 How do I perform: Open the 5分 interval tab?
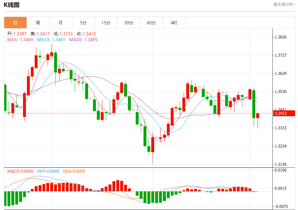coord(83,23)
